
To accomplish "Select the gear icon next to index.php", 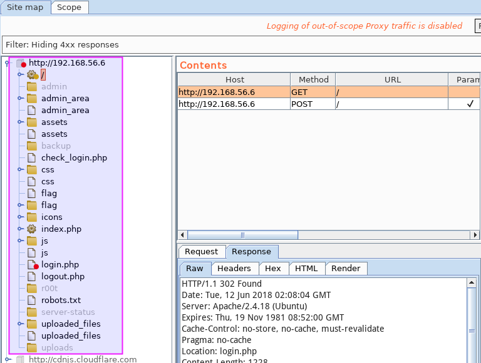I will [x=31, y=229].
